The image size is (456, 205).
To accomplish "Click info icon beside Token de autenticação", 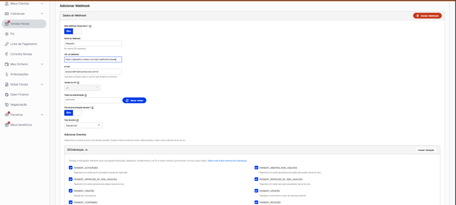I will (x=85, y=95).
